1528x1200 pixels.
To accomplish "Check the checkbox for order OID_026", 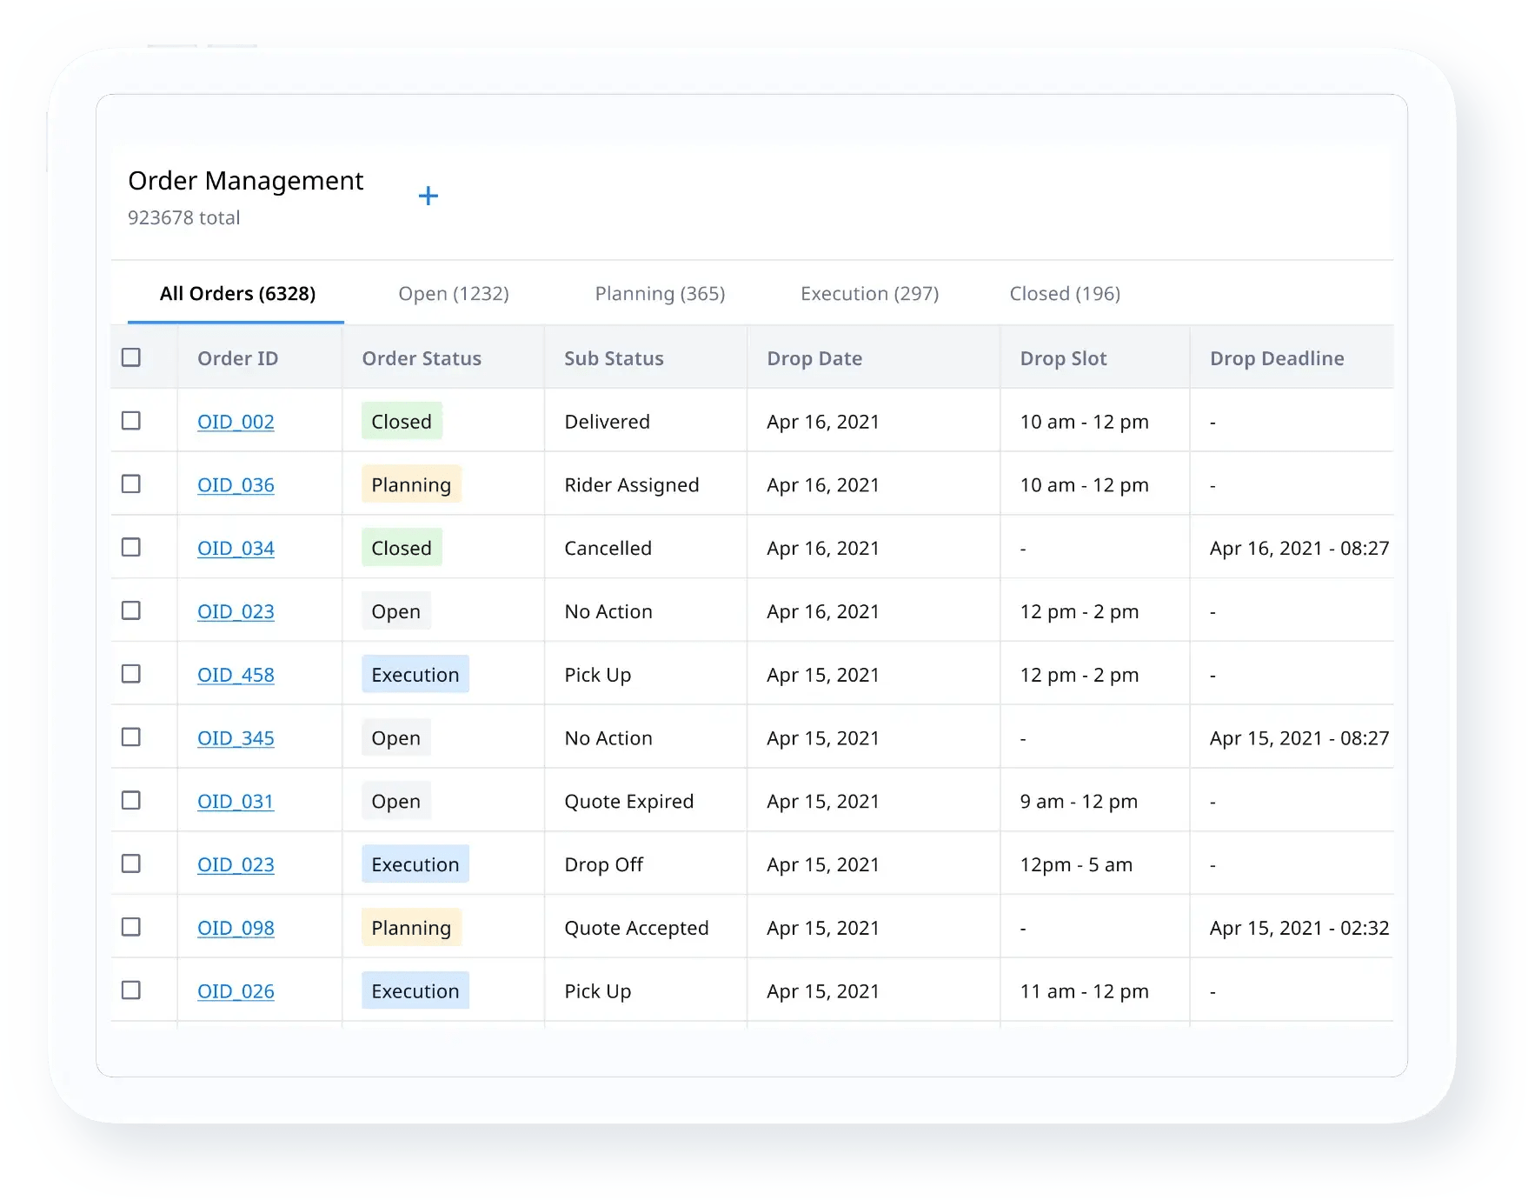I will [x=131, y=990].
